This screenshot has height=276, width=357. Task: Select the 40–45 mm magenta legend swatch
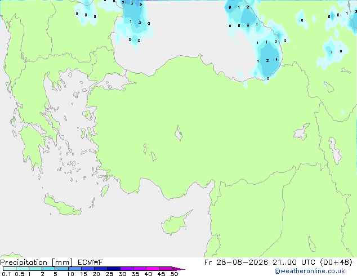click(x=153, y=269)
